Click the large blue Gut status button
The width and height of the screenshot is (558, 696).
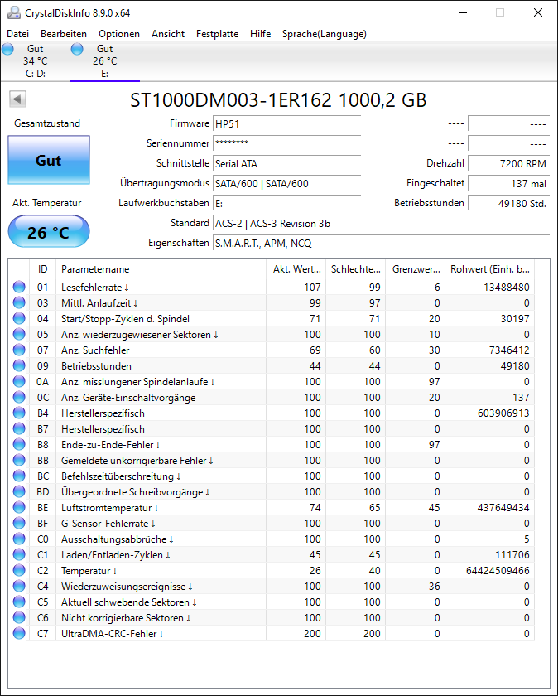(x=48, y=159)
